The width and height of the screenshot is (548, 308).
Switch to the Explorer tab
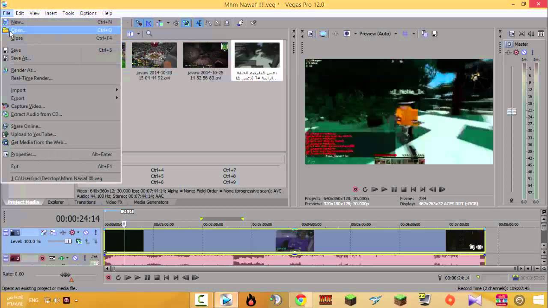(56, 202)
